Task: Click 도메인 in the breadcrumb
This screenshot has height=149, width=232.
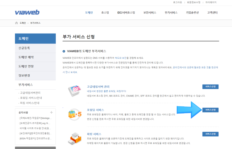Action: click(23, 23)
